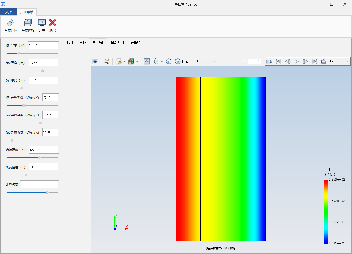Click the section plane box icon
This screenshot has height=254, width=352.
point(119,61)
